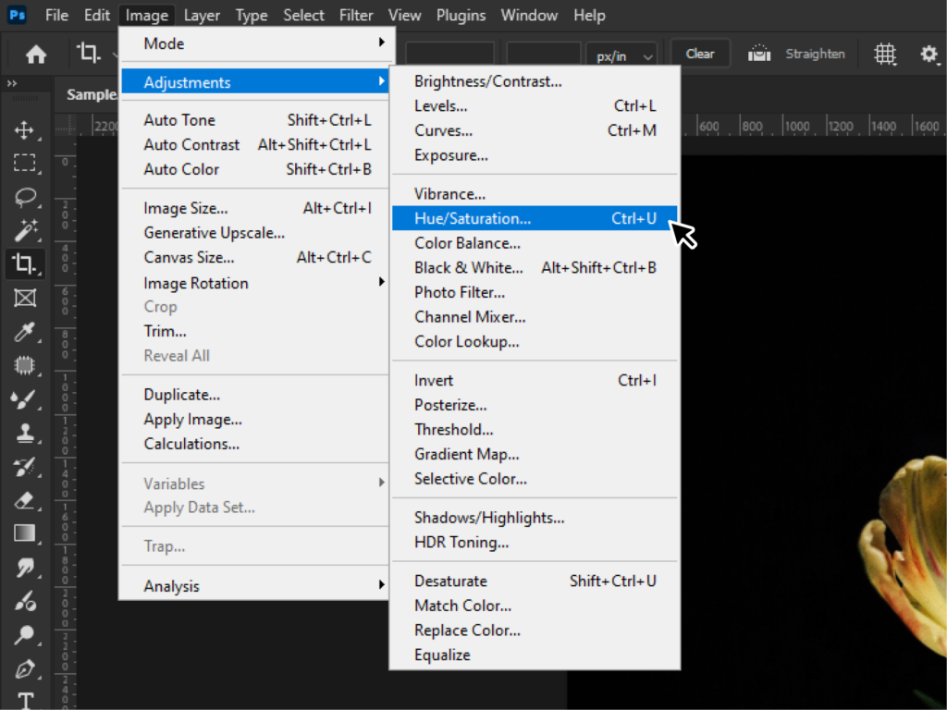Click the Photoshop Home icon
The image size is (947, 710).
34,55
